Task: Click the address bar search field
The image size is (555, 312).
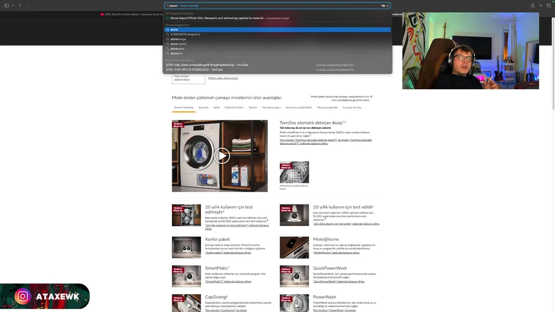Action: [x=277, y=6]
